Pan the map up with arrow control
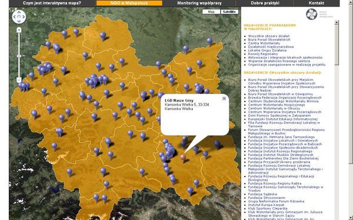The width and height of the screenshot is (353, 220). pyautogui.click(x=19, y=12)
